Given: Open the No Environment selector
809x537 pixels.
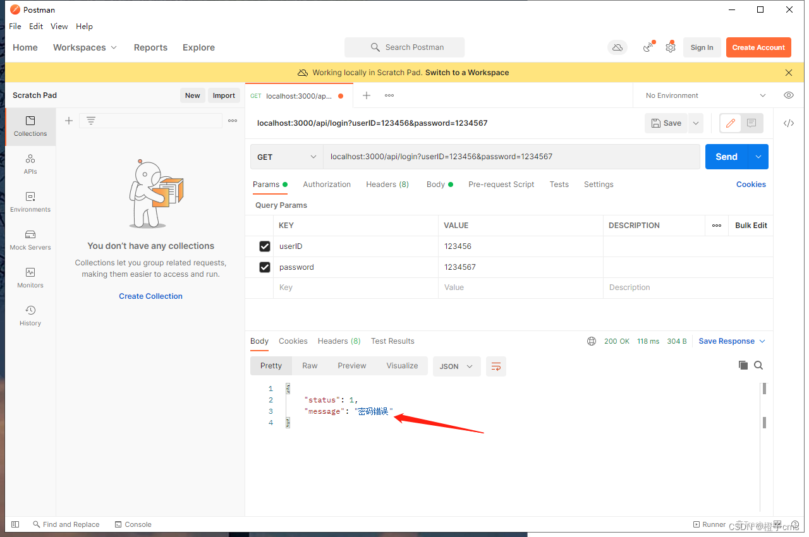Looking at the screenshot, I should [x=705, y=95].
